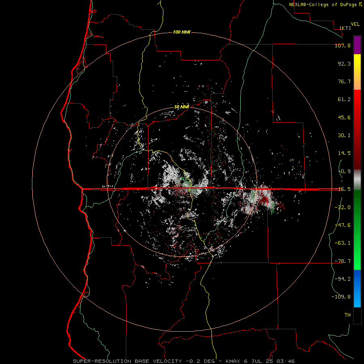The width and height of the screenshot is (364, 364).
Task: Click the -78.7 velocity scale value
Action: [x=343, y=261]
